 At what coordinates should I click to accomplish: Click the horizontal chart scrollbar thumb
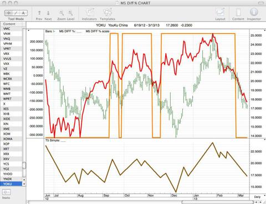click(217, 202)
